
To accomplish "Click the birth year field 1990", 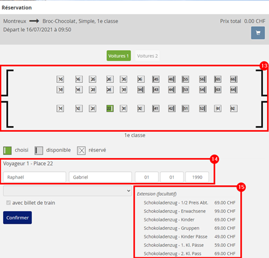I will [x=197, y=177].
